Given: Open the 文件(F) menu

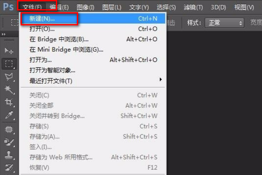Looking at the screenshot, I should point(32,7).
